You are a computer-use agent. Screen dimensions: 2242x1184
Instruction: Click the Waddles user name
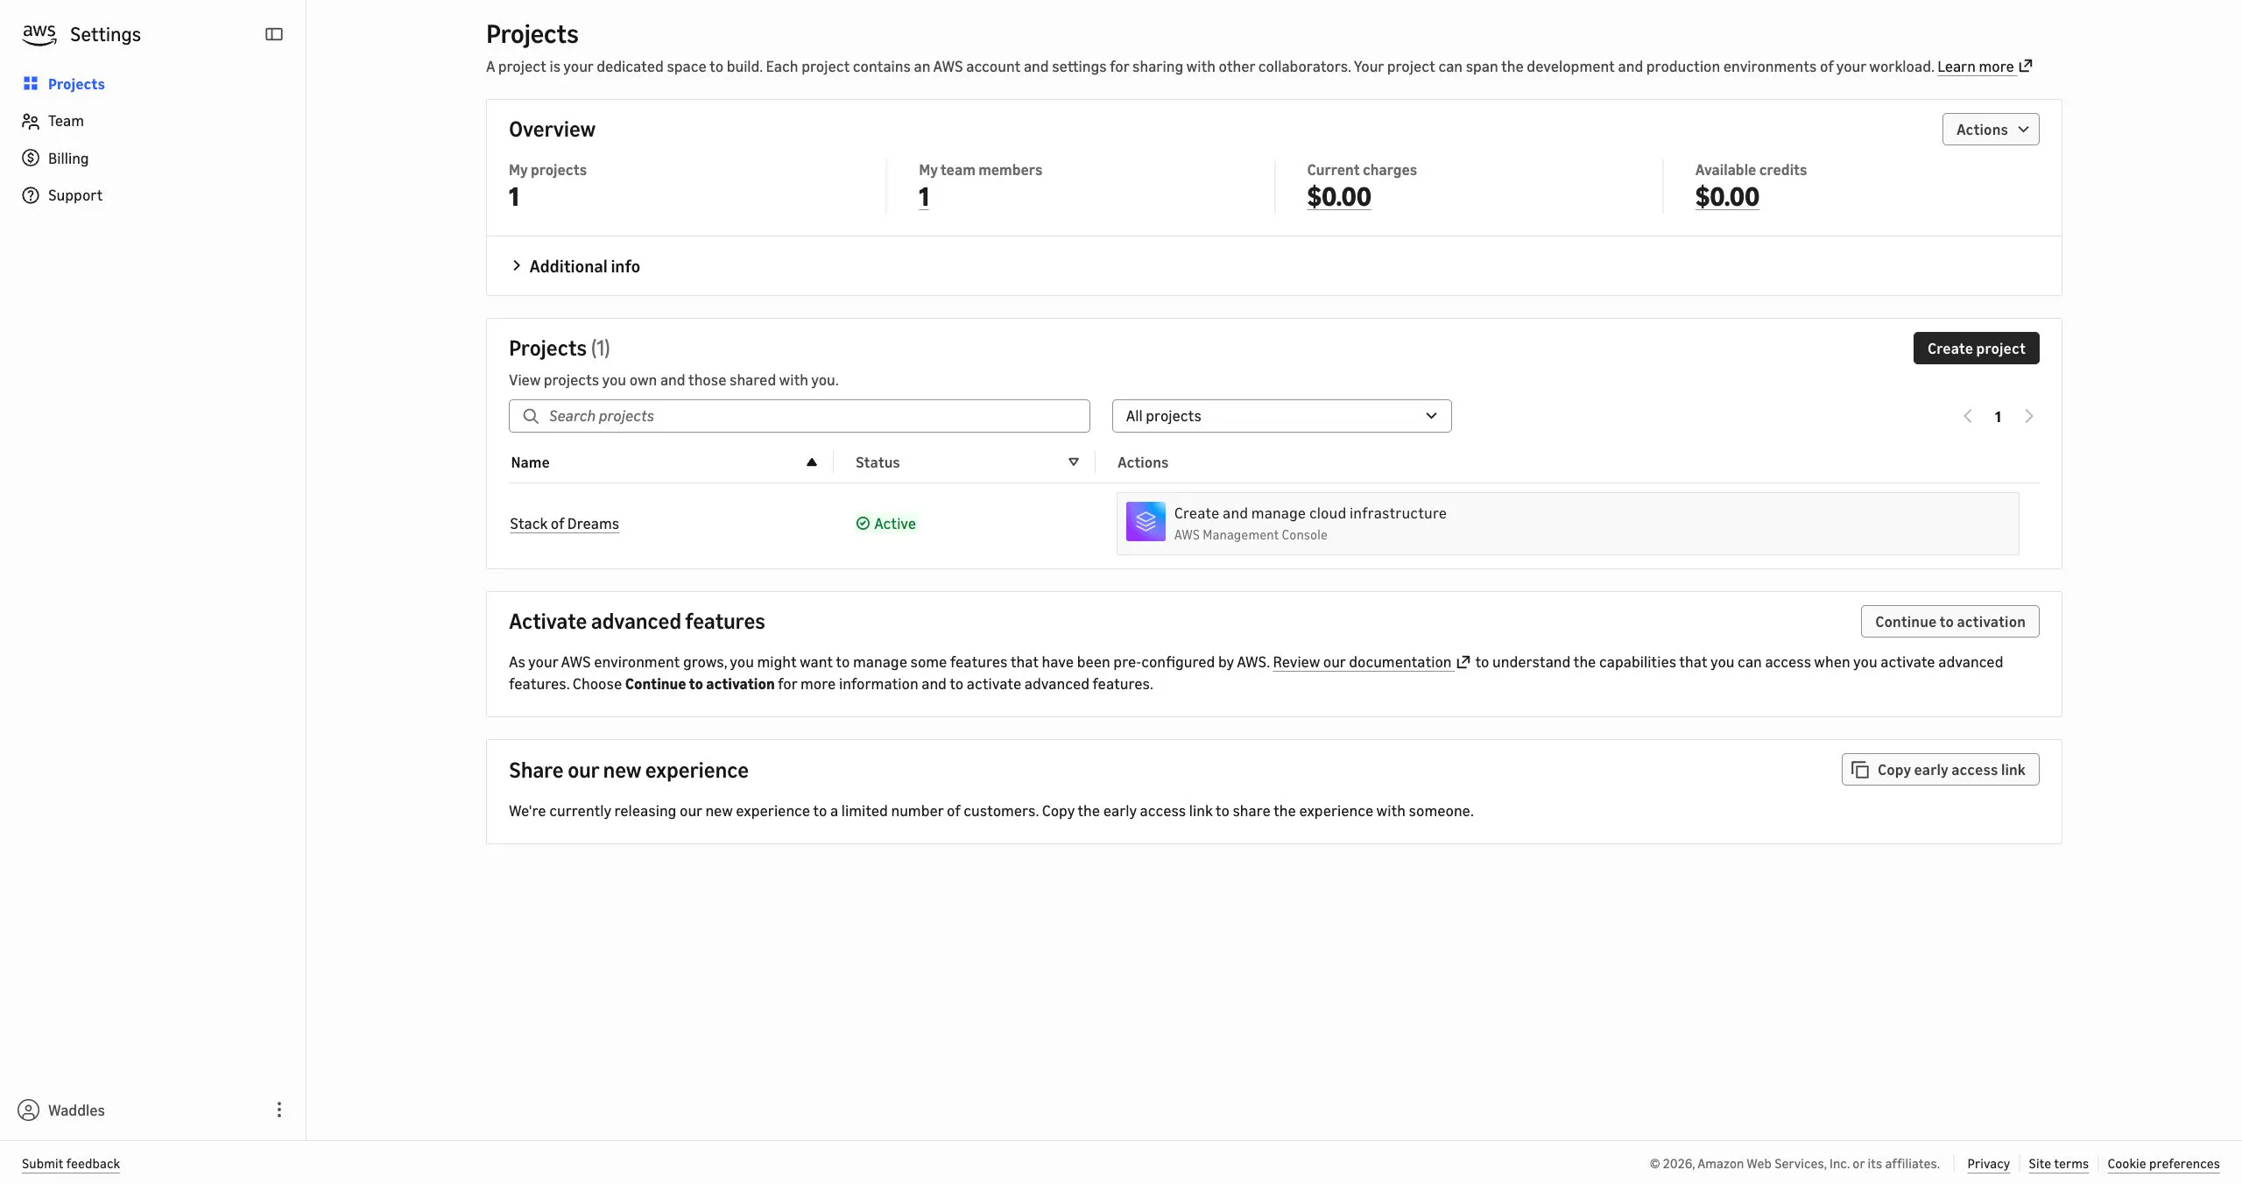76,1110
